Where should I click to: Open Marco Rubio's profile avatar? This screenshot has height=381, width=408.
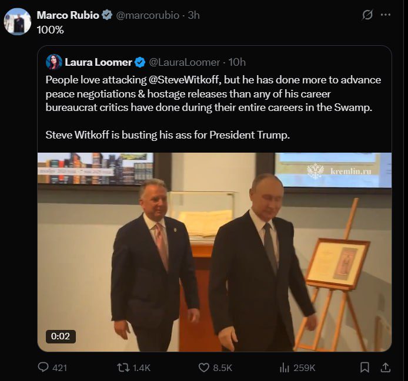pyautogui.click(x=18, y=22)
